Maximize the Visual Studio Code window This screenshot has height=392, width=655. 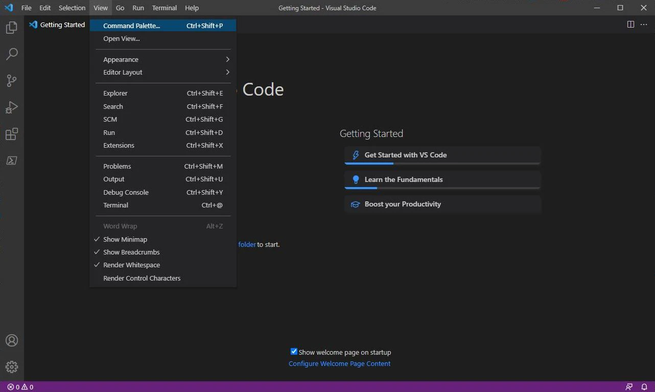pos(620,8)
